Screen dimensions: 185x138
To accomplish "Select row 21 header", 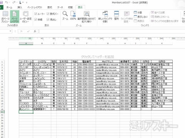I will click(2, 112).
